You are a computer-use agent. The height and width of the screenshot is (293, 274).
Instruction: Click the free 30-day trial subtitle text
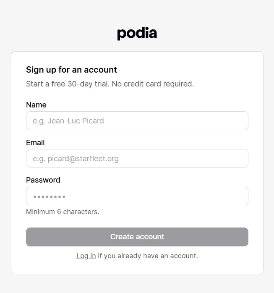pyautogui.click(x=67, y=84)
